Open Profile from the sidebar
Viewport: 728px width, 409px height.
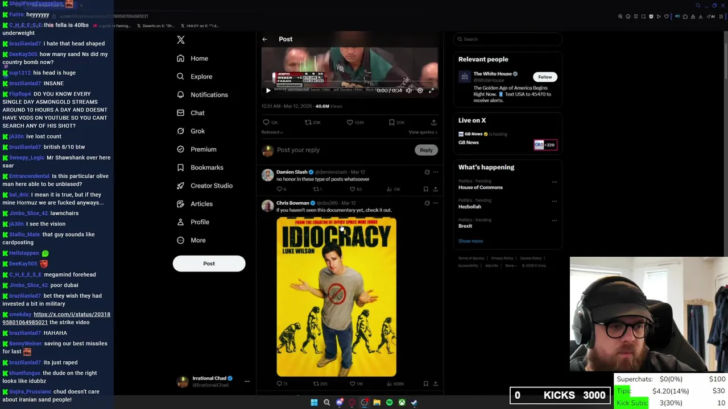click(193, 222)
